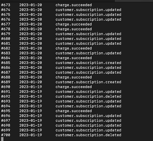Click customer.subscription.created on row #689
The width and height of the screenshot is (153, 141).
tap(88, 82)
